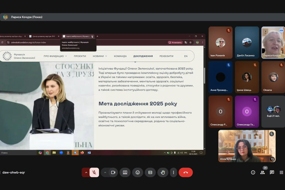This screenshot has width=285, height=190.
Task: Click crop icon on Юлія Бутенко's self-view
Action: tap(272, 159)
